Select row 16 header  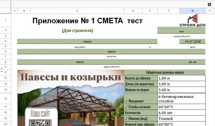[x=6, y=99]
